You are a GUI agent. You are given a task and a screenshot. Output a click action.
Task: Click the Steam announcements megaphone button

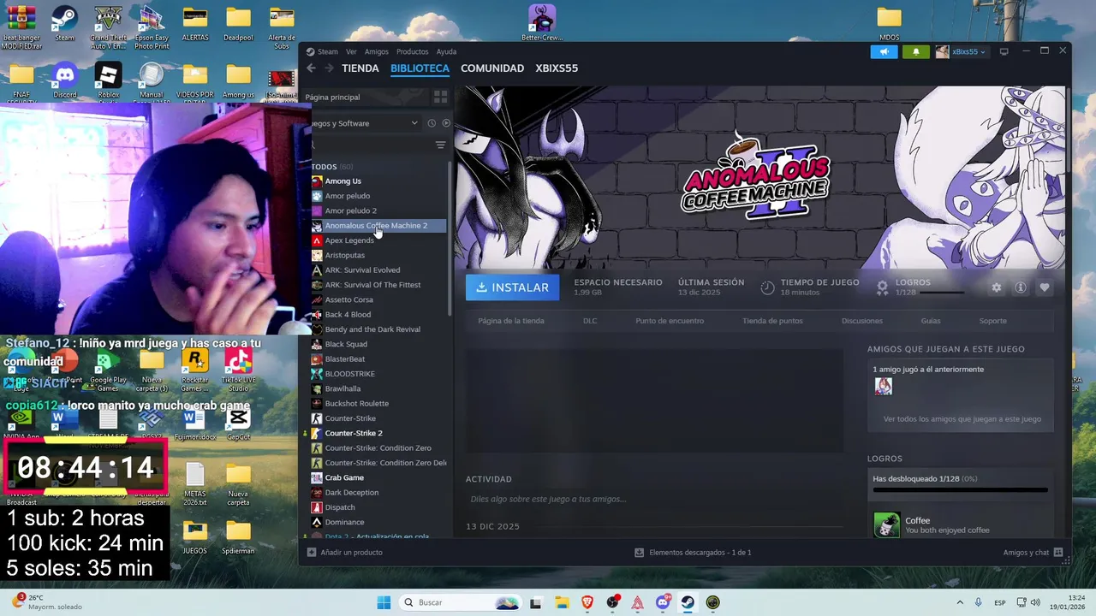[x=885, y=51]
